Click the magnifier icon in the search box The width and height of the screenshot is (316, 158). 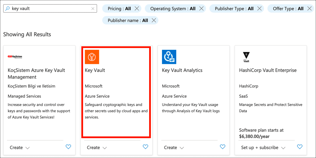[8, 9]
